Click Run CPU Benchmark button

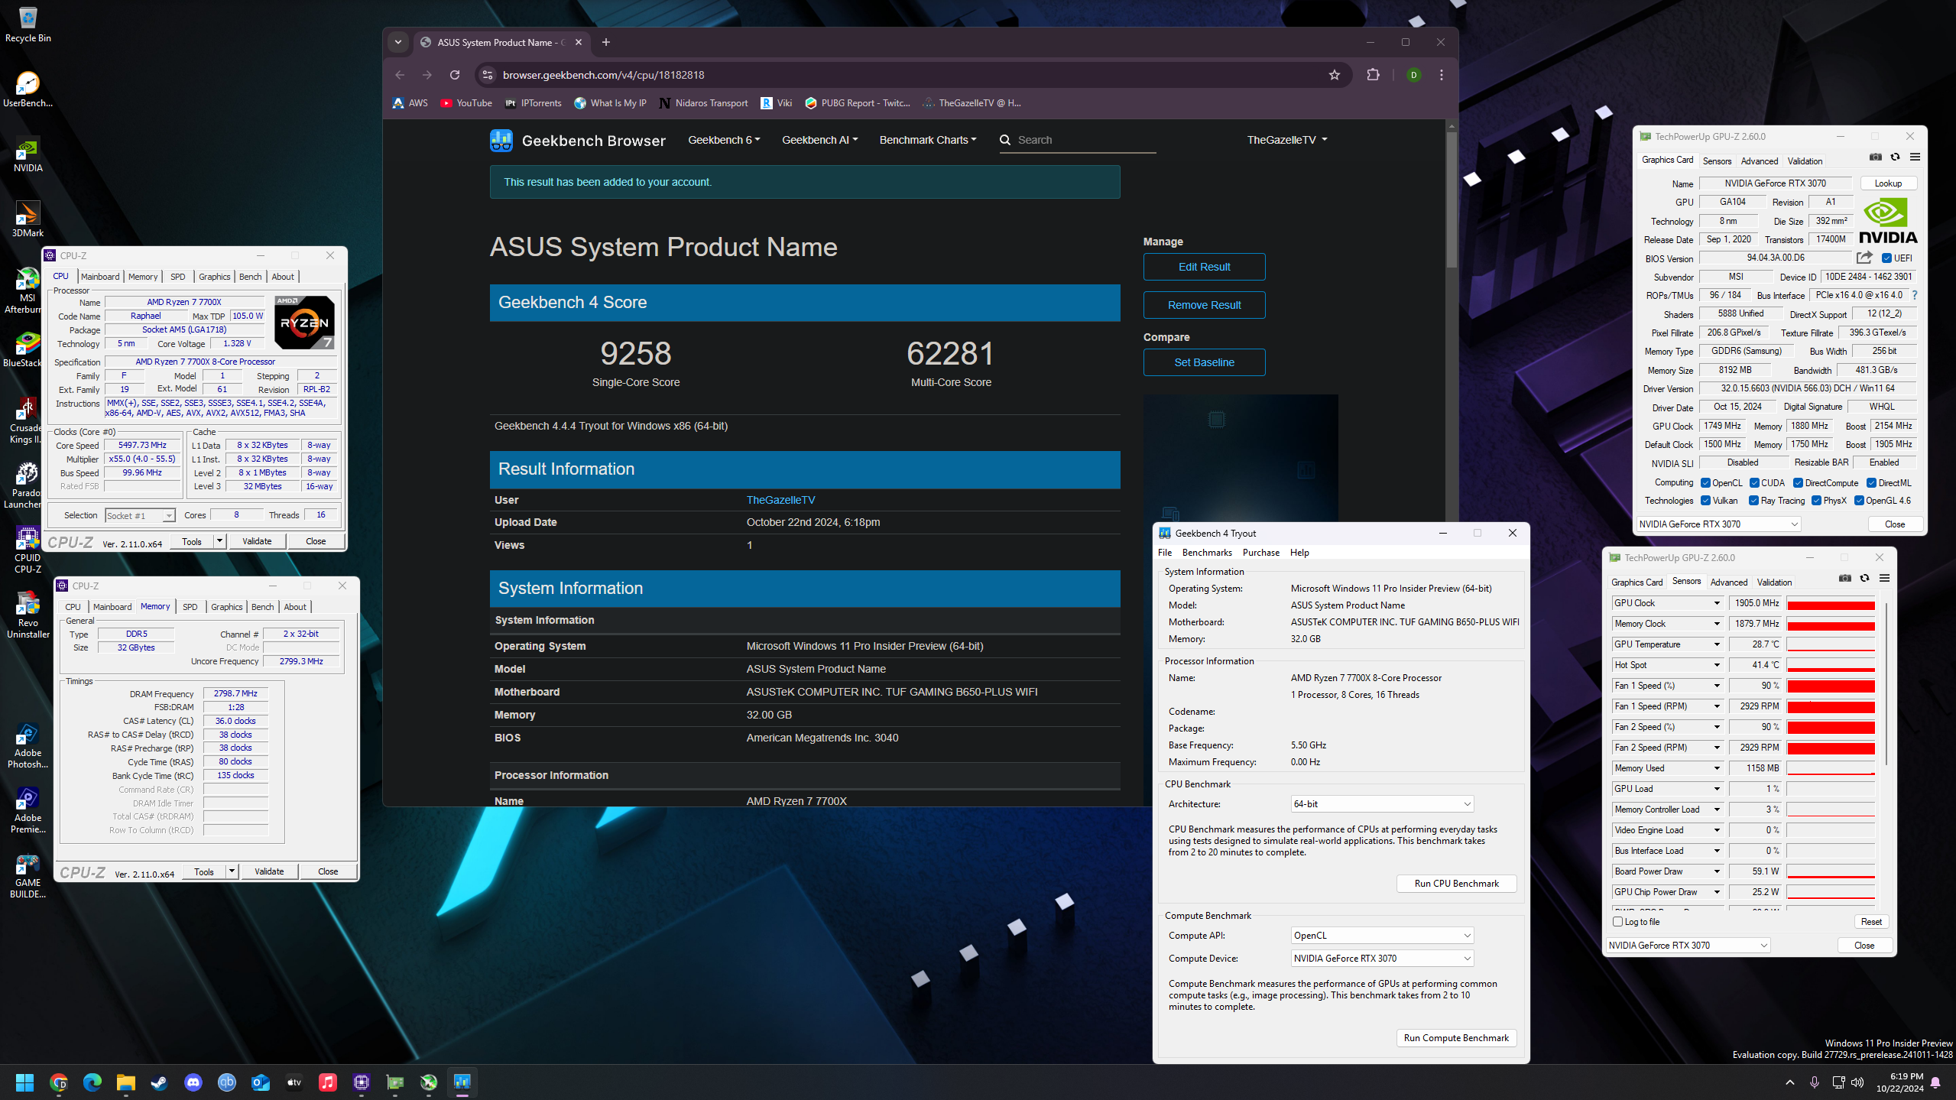click(x=1456, y=884)
